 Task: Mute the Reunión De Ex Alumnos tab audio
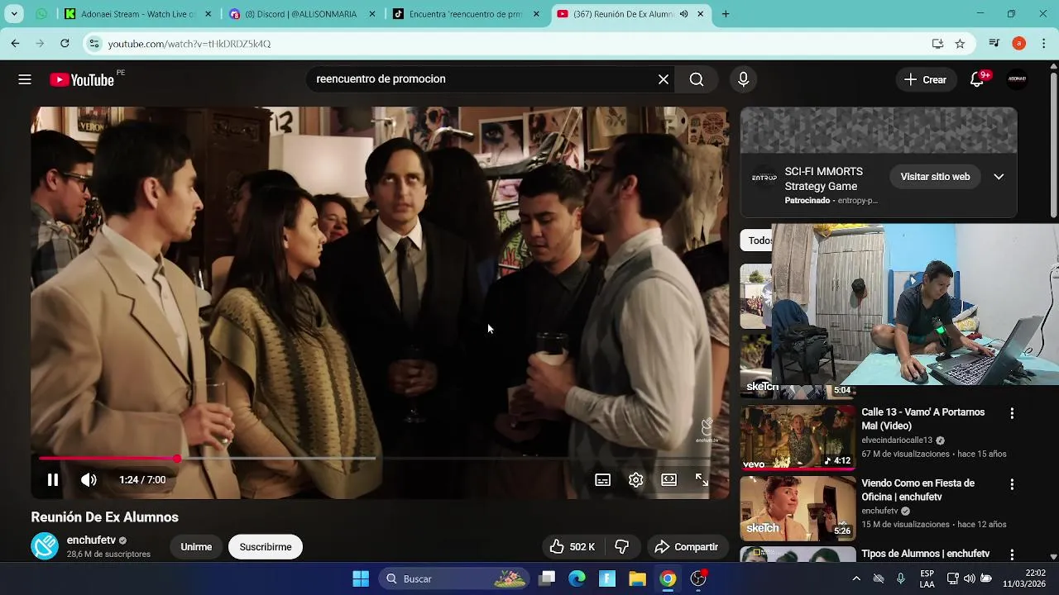click(683, 14)
